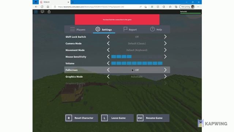Click Graphics Mode right arrow
Screen dimensions: 234x132
pos(165,77)
